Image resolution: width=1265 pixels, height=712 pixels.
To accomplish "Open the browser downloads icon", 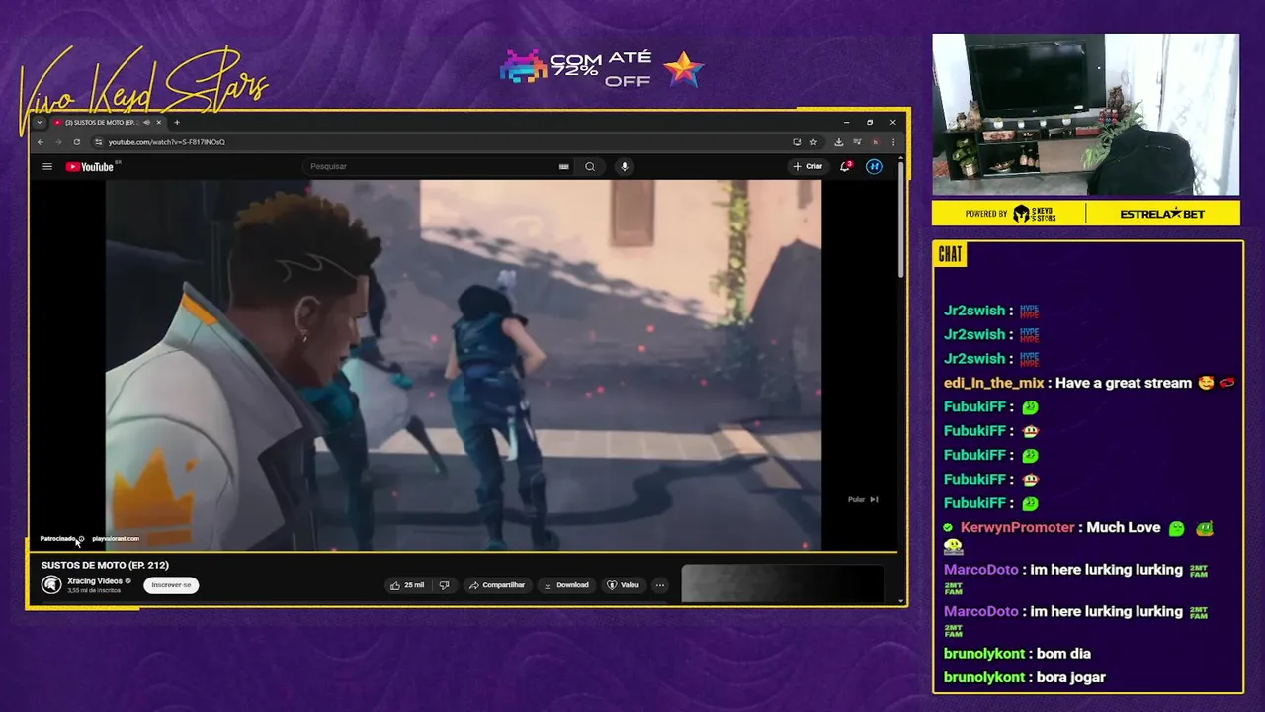I will [x=838, y=142].
